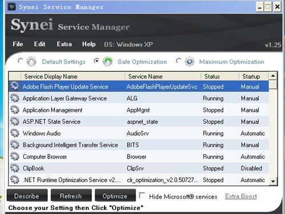Image resolution: width=285 pixels, height=214 pixels.
Task: Click the blue gear icon for Maximum Optimization
Action: coord(190,62)
